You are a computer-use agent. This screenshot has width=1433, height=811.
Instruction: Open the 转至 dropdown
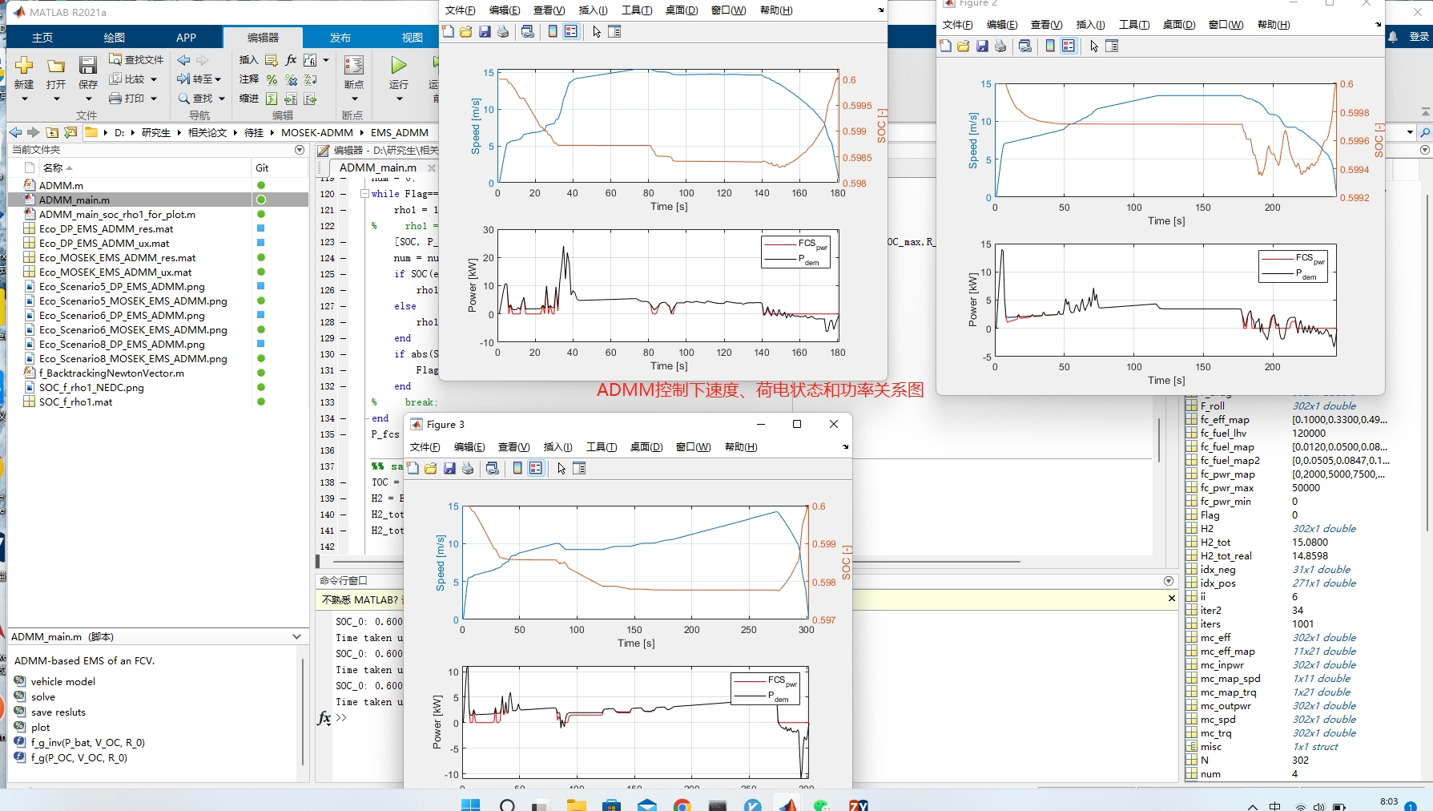pyautogui.click(x=218, y=79)
